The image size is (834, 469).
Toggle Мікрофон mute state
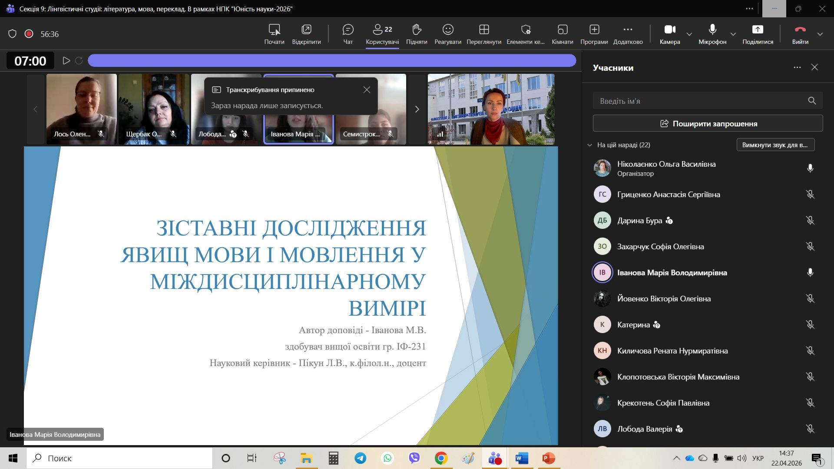(712, 34)
